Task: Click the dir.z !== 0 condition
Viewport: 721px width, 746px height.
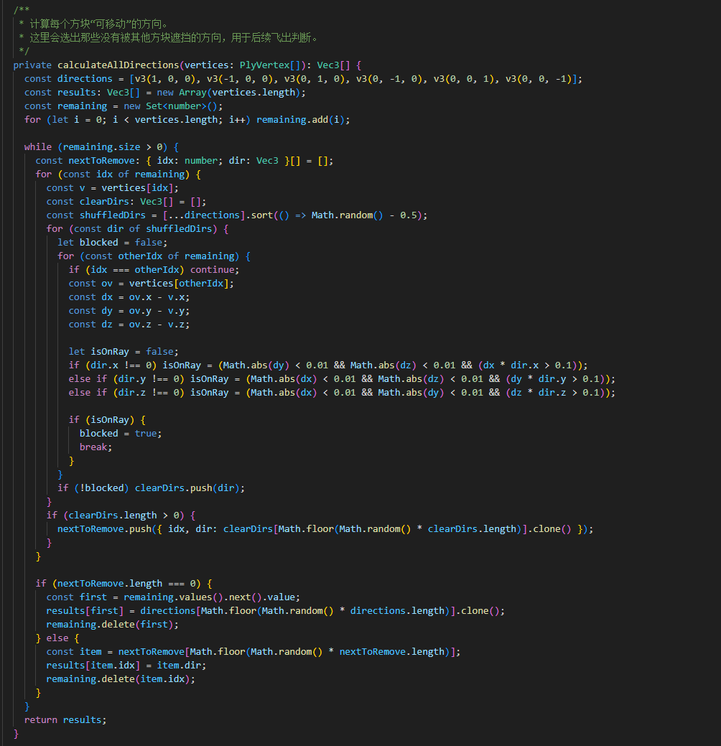Action: tap(148, 393)
